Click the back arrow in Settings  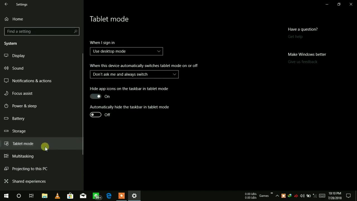6,4
